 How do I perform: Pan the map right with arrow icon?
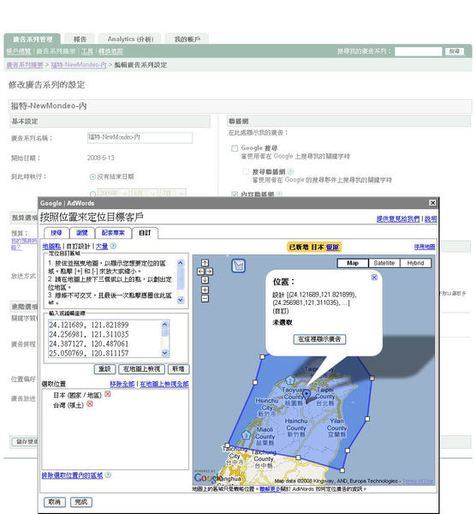pyautogui.click(x=209, y=271)
